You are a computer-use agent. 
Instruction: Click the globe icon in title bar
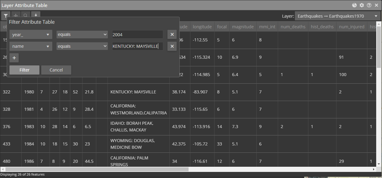point(354,5)
